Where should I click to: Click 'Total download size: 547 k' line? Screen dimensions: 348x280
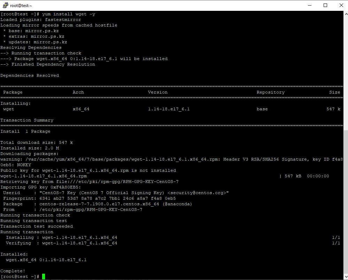[37, 142]
